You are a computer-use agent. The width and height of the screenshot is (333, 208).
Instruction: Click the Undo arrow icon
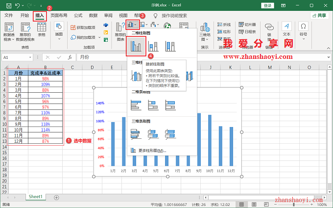[18, 5]
